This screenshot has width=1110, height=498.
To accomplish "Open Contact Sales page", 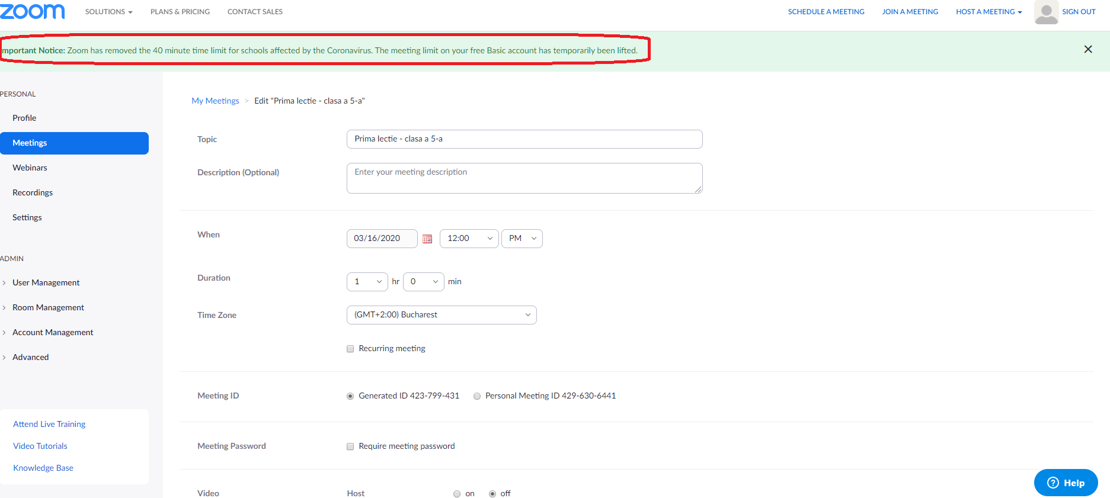I will [x=255, y=12].
